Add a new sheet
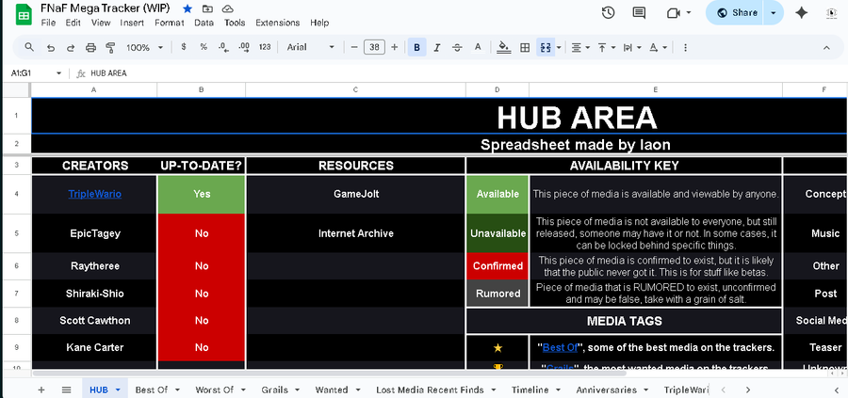The image size is (848, 398). point(41,390)
